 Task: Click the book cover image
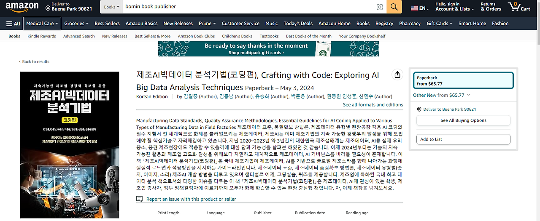point(70,145)
